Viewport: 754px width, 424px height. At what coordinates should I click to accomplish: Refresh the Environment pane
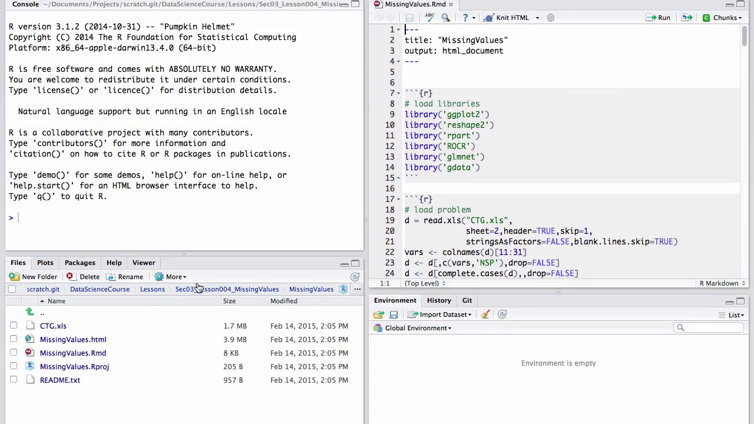502,314
